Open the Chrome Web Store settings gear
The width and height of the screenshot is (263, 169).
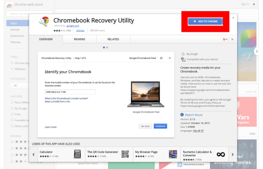point(254,4)
